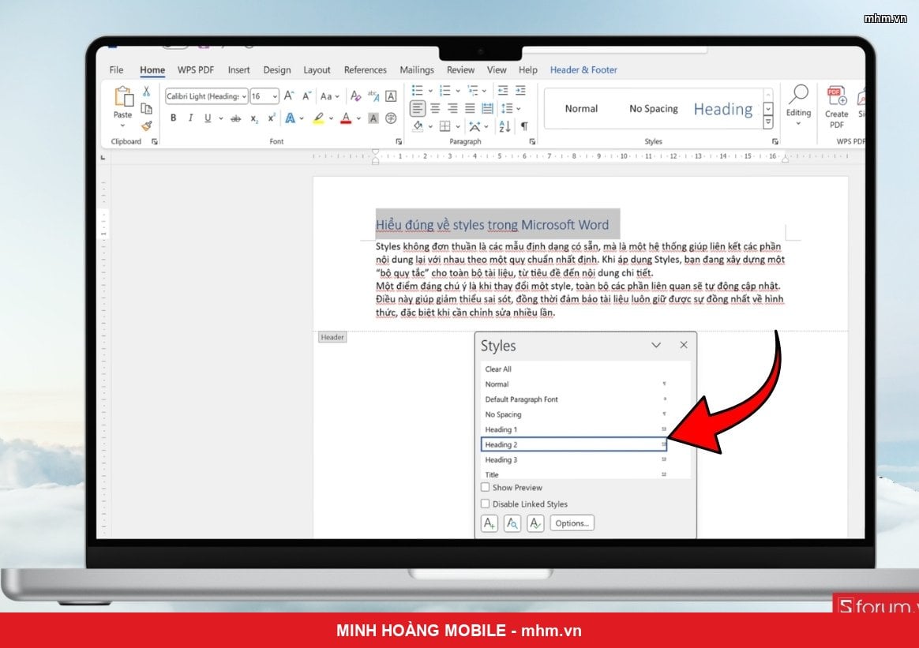919x648 pixels.
Task: Click the Shading paint bucket icon
Action: [x=418, y=126]
